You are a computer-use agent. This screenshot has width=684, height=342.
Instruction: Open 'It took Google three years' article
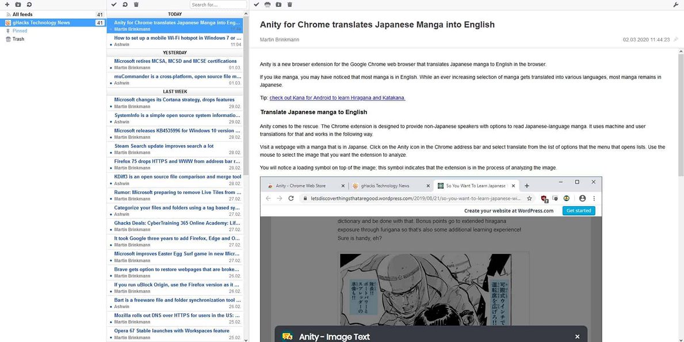(175, 242)
